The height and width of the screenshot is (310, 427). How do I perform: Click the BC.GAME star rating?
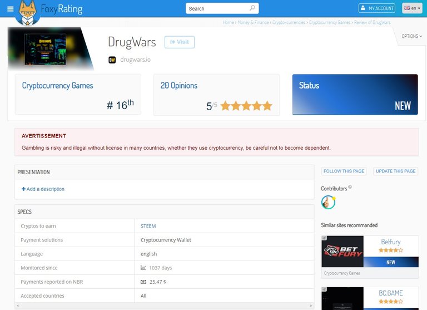click(391, 301)
